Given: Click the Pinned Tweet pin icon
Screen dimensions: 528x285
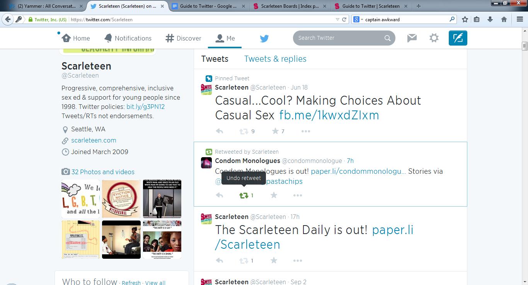Looking at the screenshot, I should [x=209, y=78].
